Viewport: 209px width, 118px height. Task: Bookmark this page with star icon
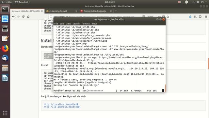coord(168,17)
